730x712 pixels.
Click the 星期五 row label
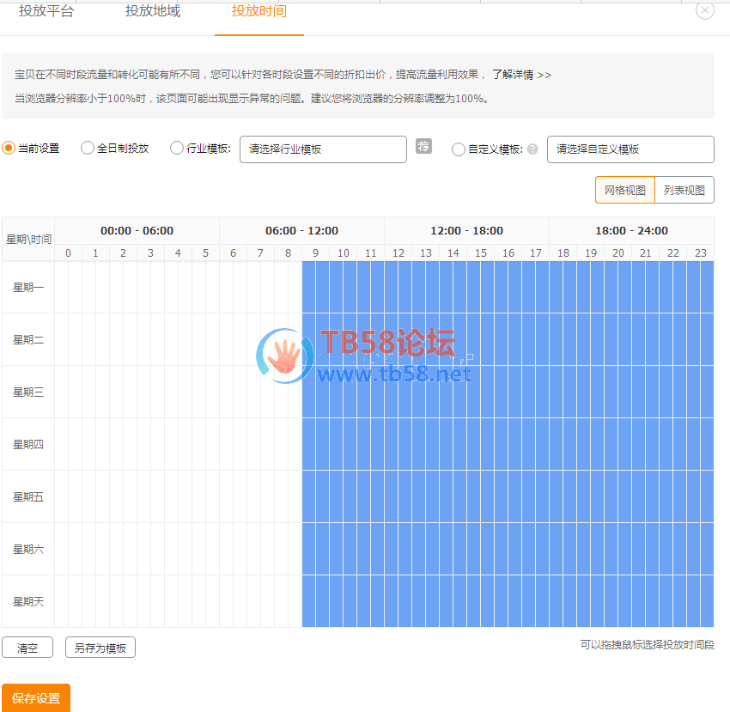(x=28, y=497)
